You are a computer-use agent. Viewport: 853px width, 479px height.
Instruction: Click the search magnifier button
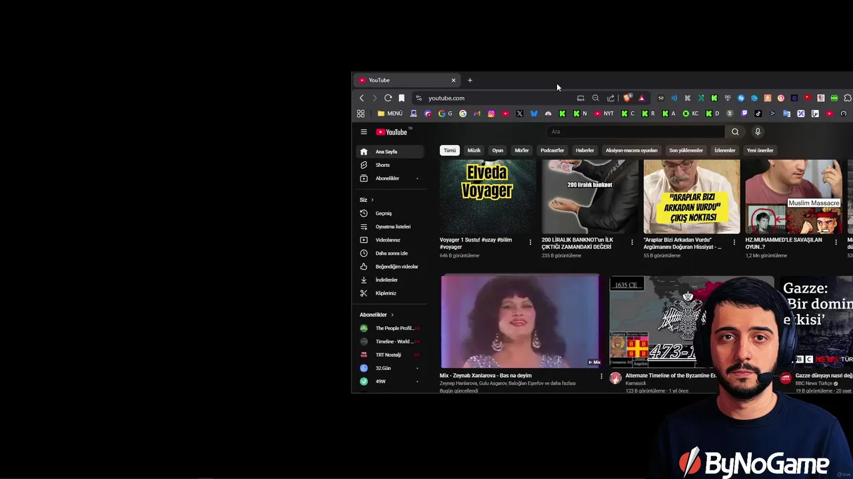coord(735,132)
